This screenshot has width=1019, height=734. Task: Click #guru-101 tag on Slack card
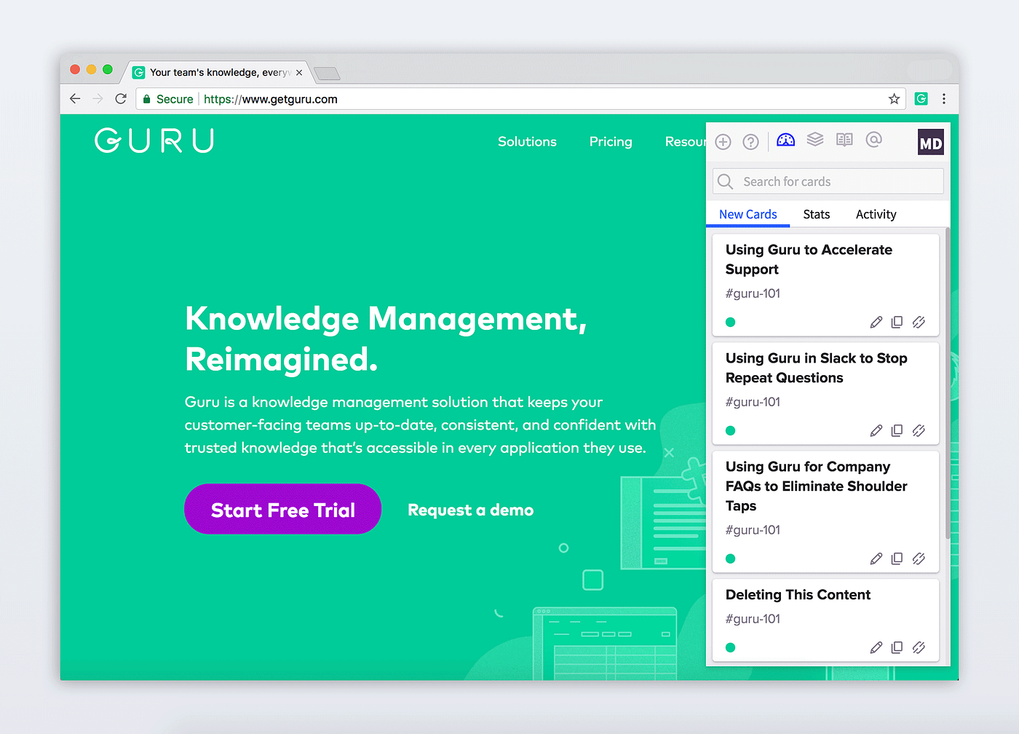coord(753,402)
